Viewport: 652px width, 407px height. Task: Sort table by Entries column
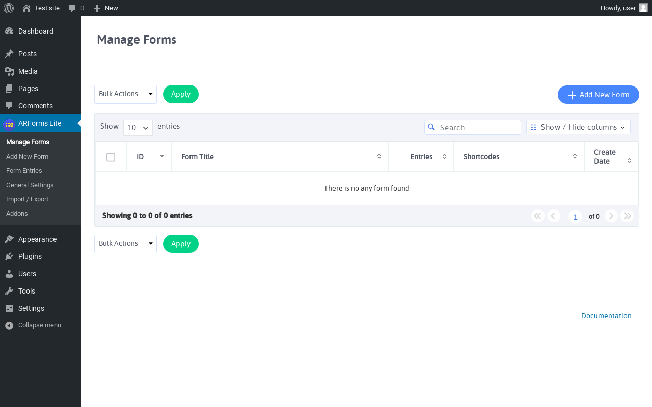coord(421,157)
